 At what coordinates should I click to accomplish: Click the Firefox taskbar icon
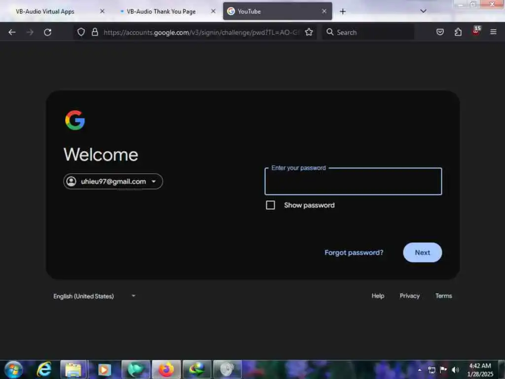[166, 370]
